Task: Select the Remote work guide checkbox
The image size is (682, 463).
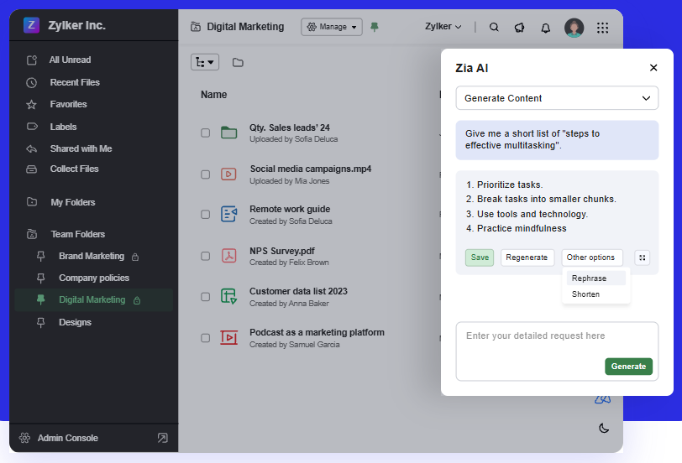Action: (205, 215)
